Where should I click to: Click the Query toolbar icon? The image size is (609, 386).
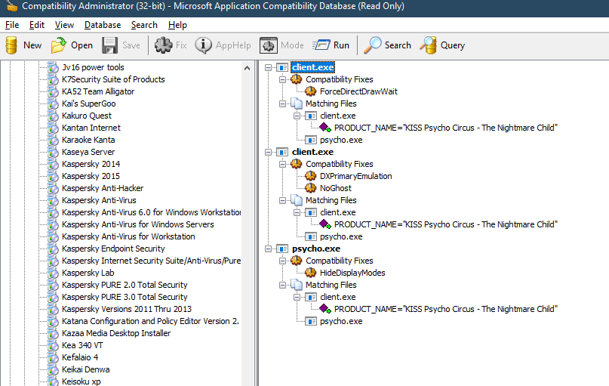click(x=429, y=45)
